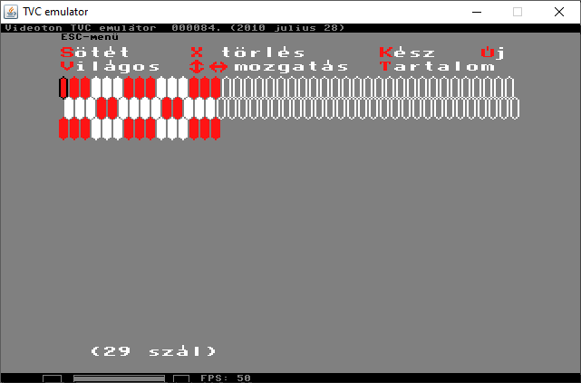The image size is (581, 383).
Task: Toggle the first empty outlined cell in top row
Action: pyautogui.click(x=227, y=87)
